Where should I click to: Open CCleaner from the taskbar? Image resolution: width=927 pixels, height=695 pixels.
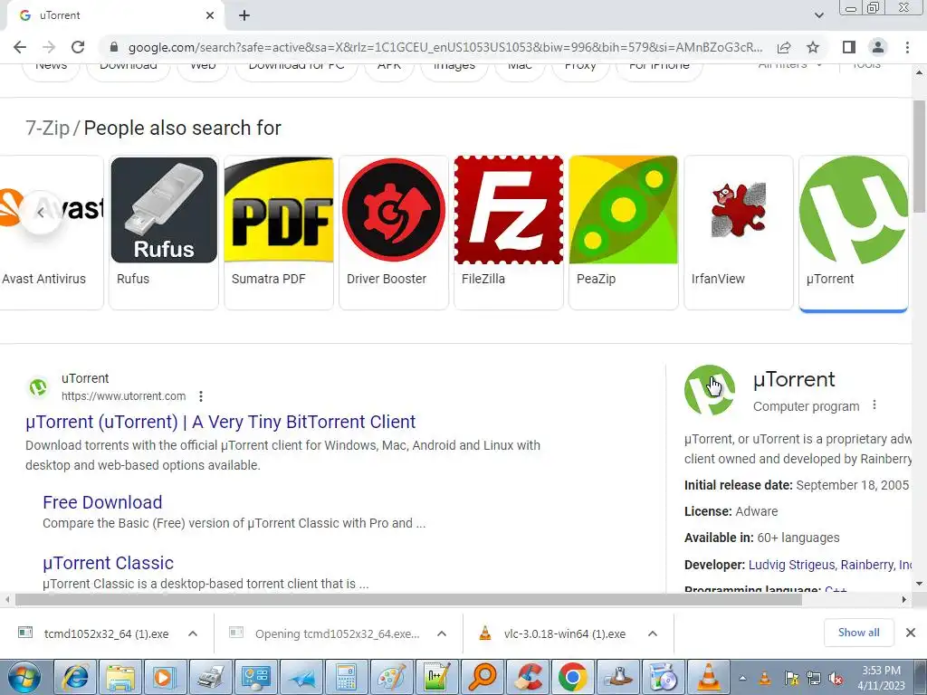[528, 677]
